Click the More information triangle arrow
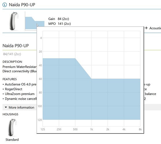Viewport: 161px width, 144px height. [x=6, y=107]
